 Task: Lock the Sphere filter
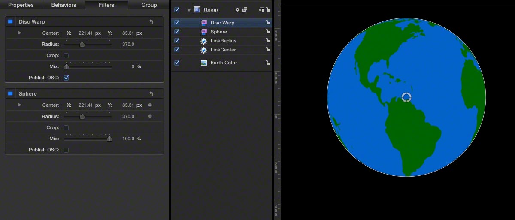click(268, 31)
